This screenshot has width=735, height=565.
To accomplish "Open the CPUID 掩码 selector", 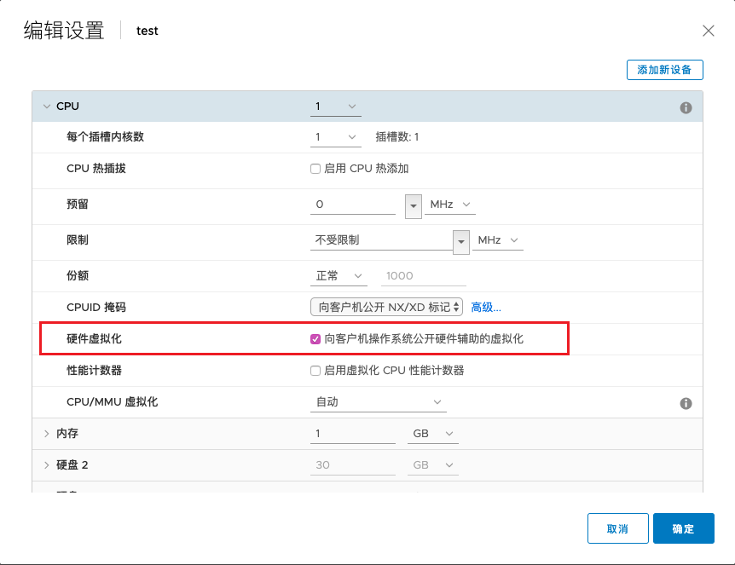I will click(387, 307).
